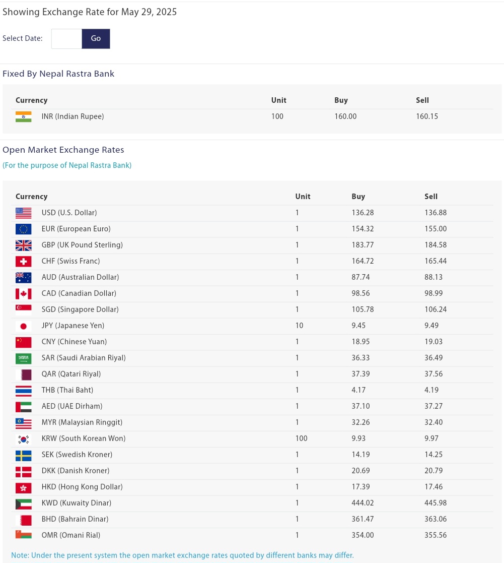This screenshot has height=563, width=504.
Task: Click the USD (U.S. Dollar) row label
Action: pyautogui.click(x=69, y=213)
